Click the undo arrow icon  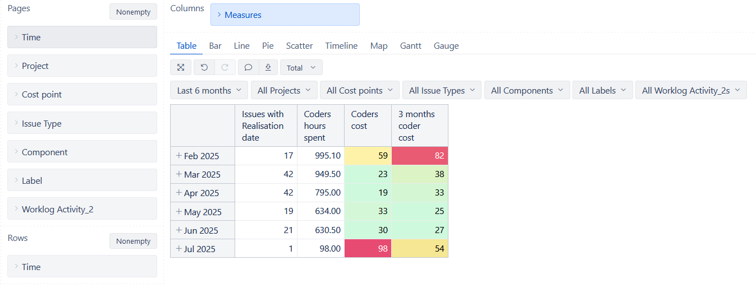pyautogui.click(x=204, y=67)
